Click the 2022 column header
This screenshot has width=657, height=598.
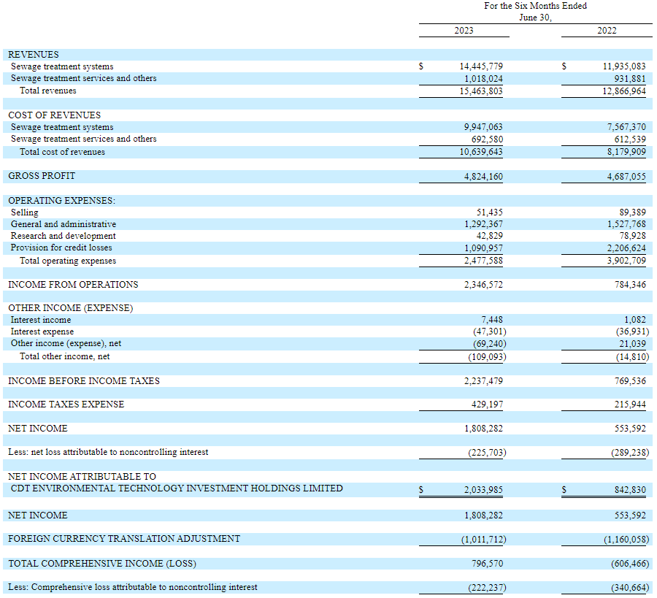(x=606, y=30)
